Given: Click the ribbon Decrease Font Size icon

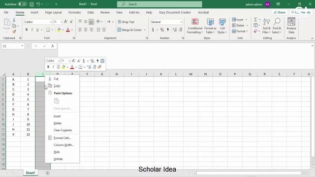Looking at the screenshot, I should click(x=71, y=22).
